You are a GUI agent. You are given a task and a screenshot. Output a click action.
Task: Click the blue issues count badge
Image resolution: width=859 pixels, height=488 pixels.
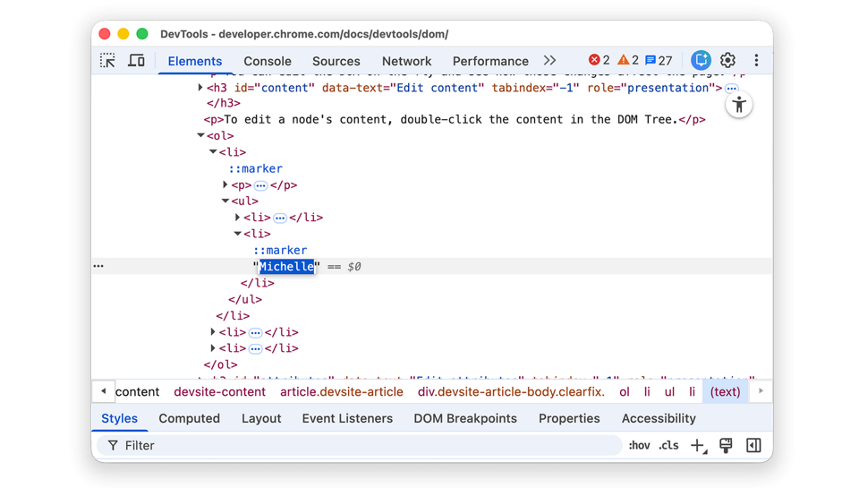tap(659, 60)
